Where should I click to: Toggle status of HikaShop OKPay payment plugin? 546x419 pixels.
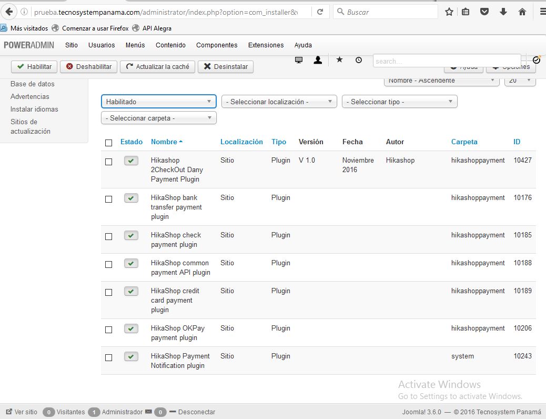click(131, 328)
